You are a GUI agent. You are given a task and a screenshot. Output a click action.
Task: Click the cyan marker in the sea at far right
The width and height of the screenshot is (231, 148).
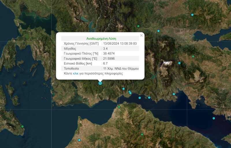[x=214, y=118]
